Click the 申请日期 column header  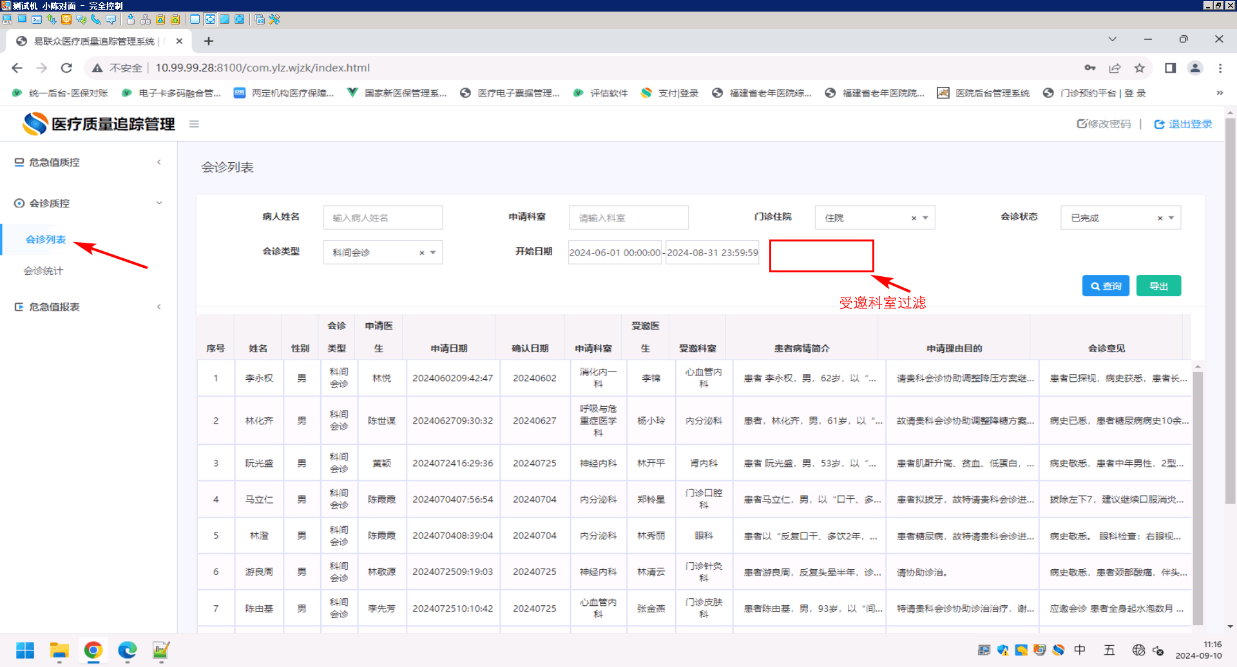coord(449,348)
